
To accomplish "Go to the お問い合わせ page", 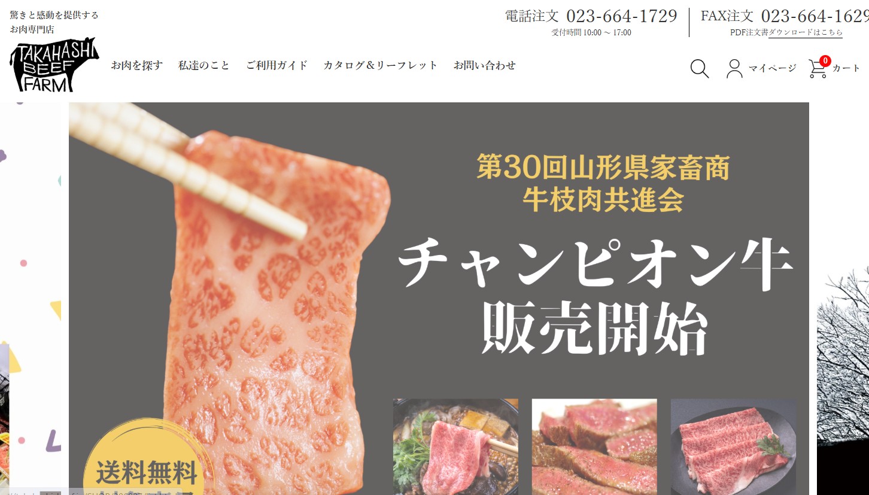I will pyautogui.click(x=484, y=65).
